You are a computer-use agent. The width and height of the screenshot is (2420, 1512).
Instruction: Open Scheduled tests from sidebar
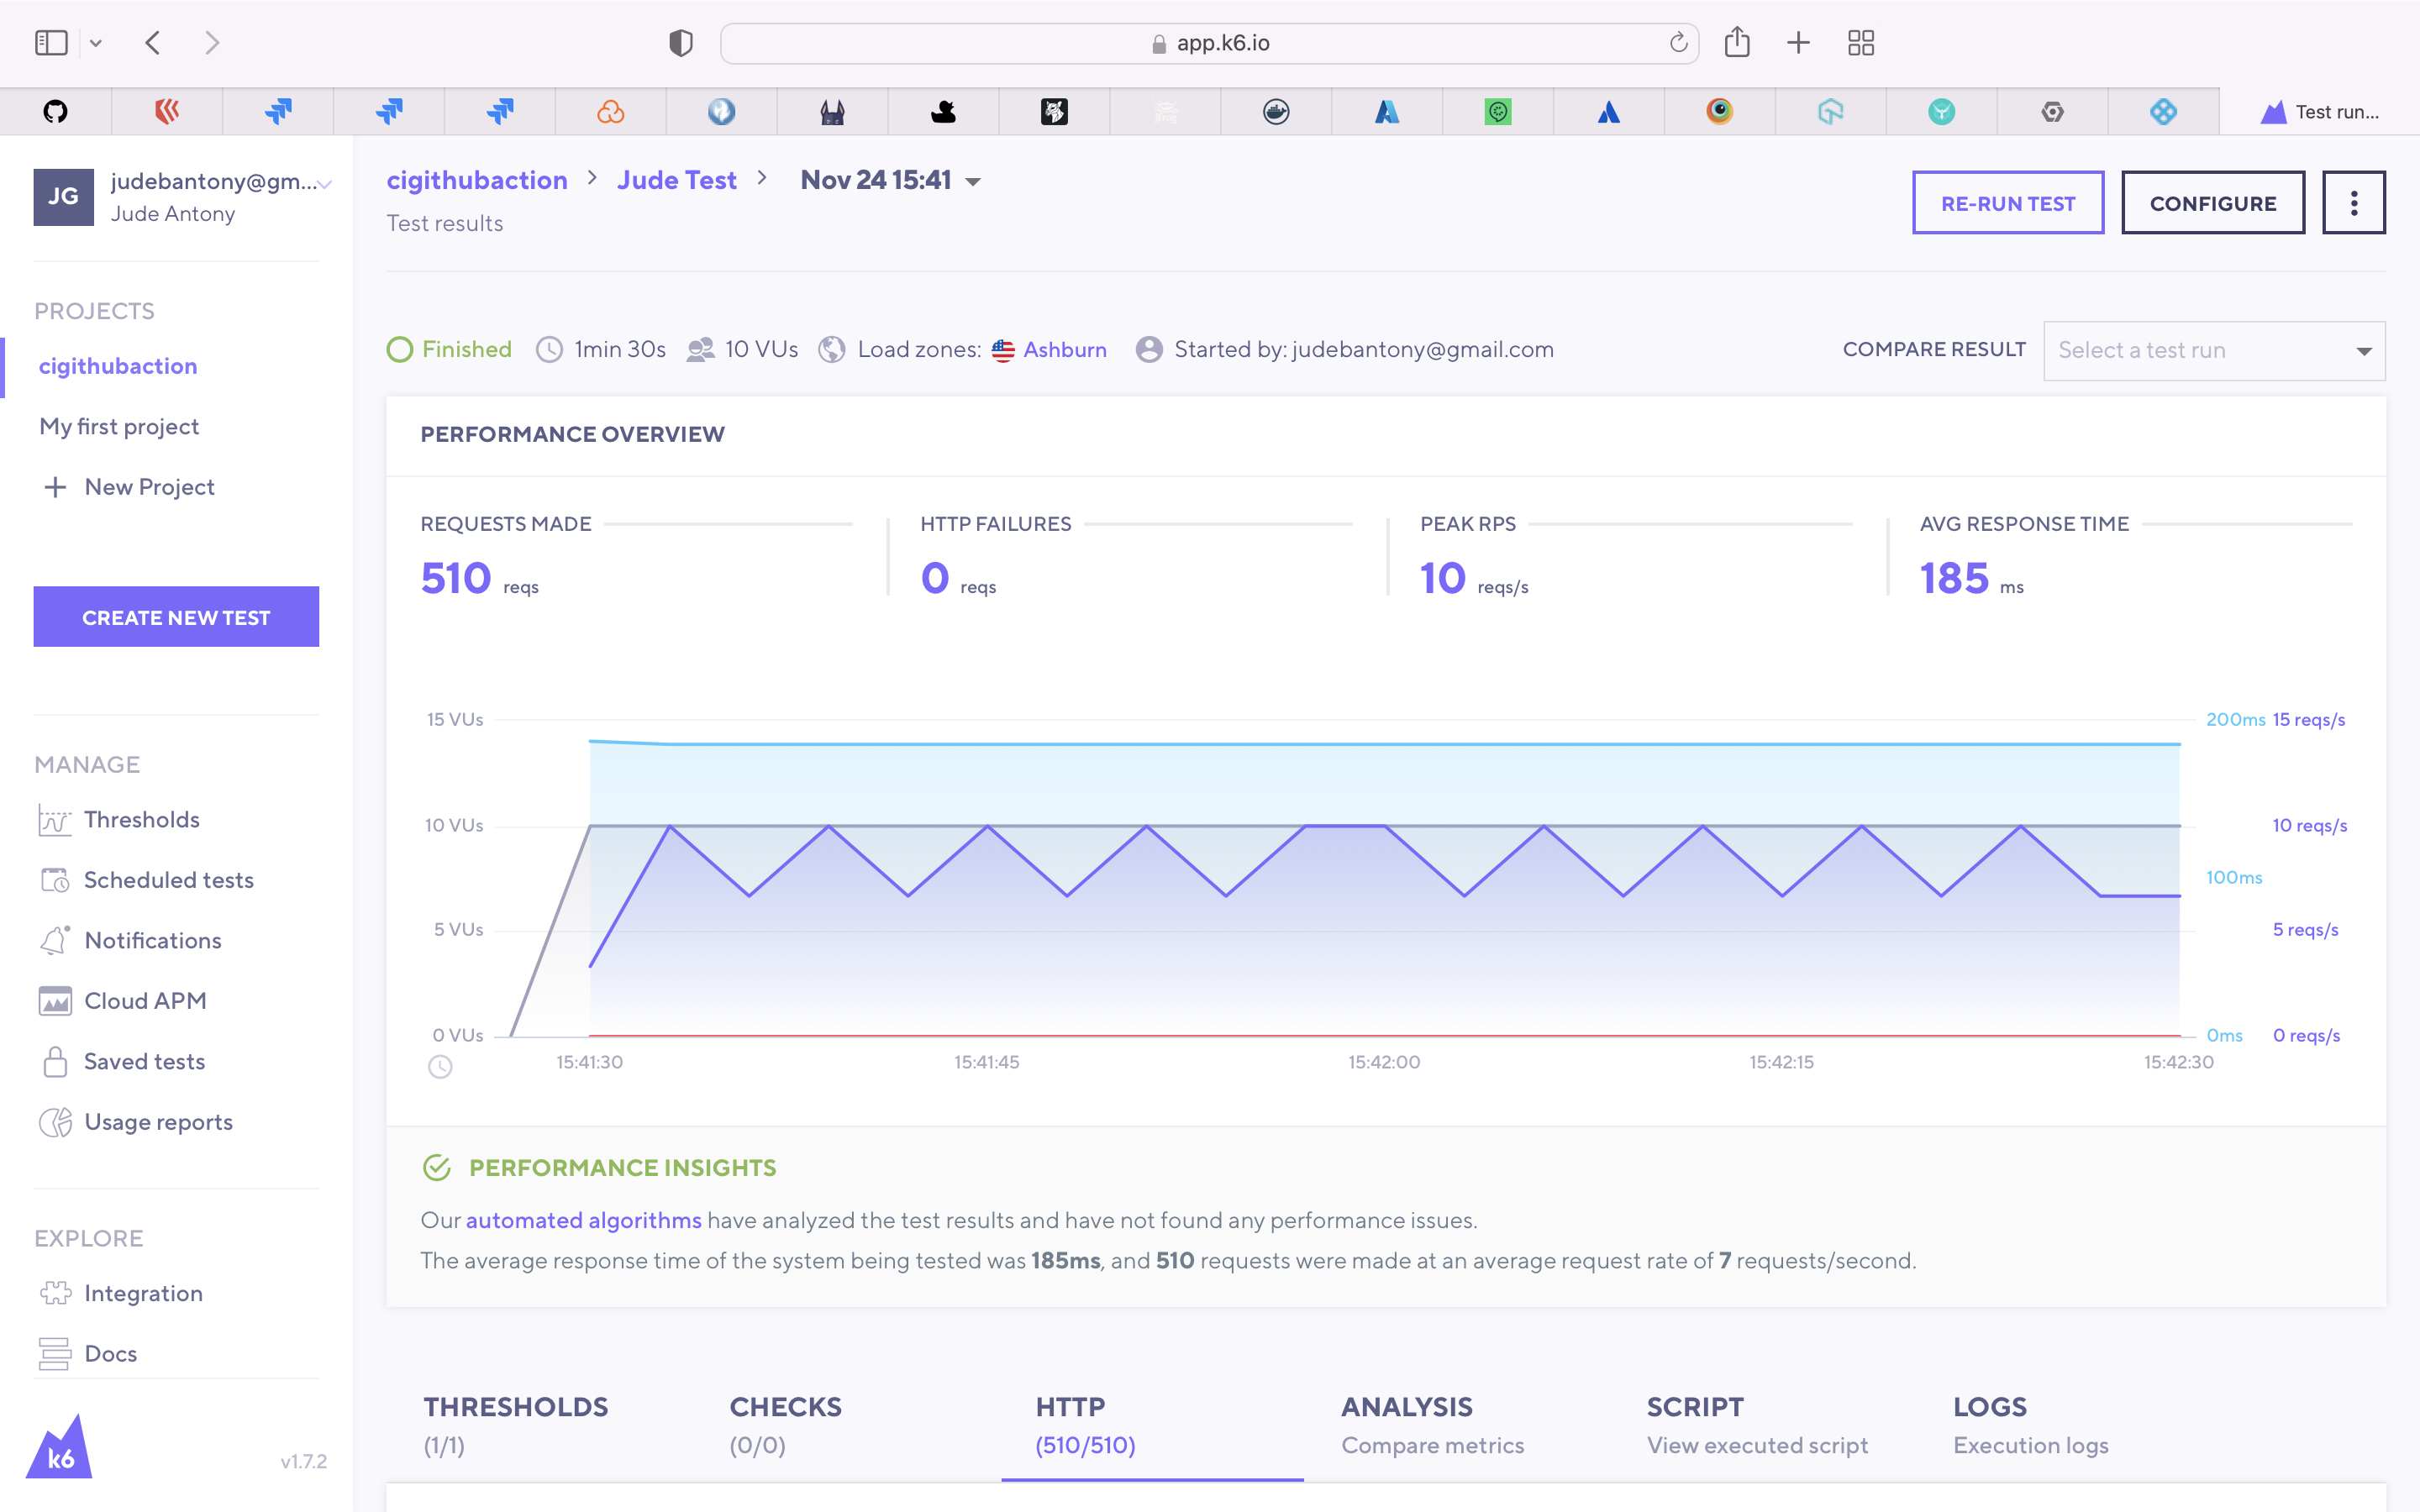(x=168, y=880)
